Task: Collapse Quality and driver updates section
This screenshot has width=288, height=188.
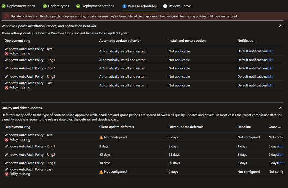Action: point(281,108)
